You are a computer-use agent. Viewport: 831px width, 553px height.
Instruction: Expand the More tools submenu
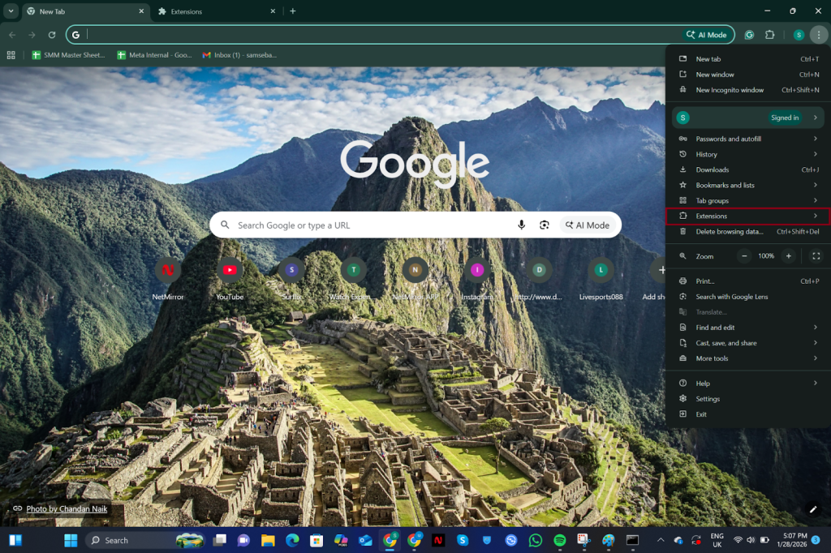tap(747, 358)
